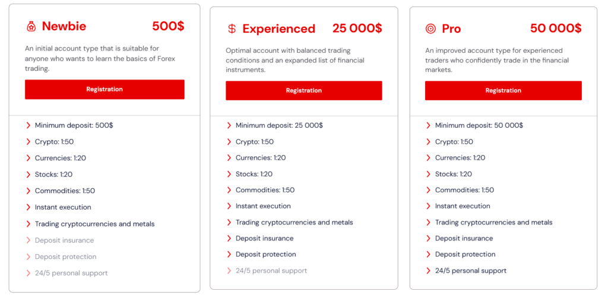This screenshot has width=608, height=304.
Task: Click greyed 24/5 personal support in Experienced
Action: [x=271, y=271]
